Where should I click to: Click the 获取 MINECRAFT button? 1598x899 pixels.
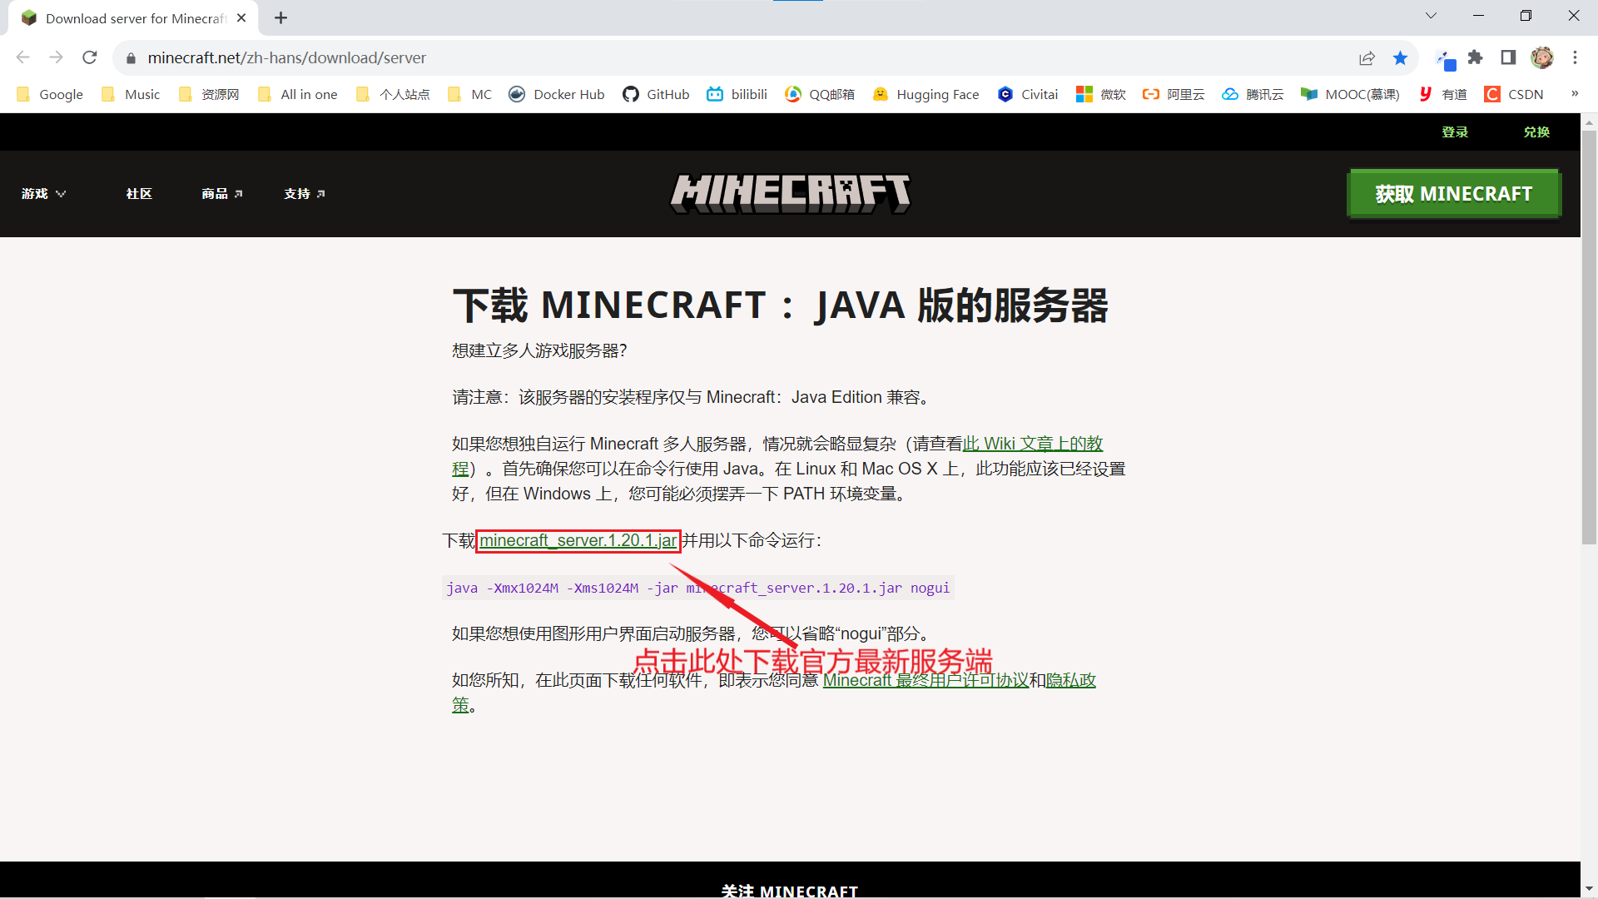(1453, 193)
